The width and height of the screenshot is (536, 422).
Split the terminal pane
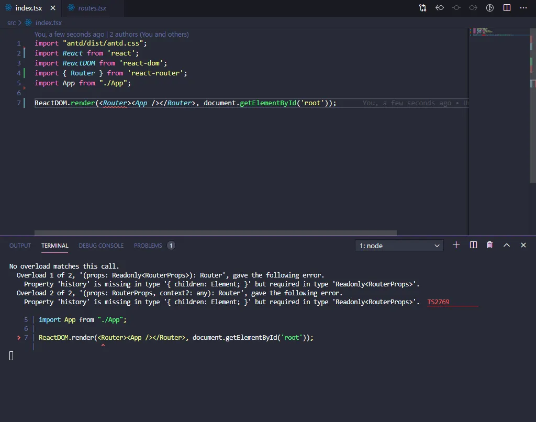473,245
